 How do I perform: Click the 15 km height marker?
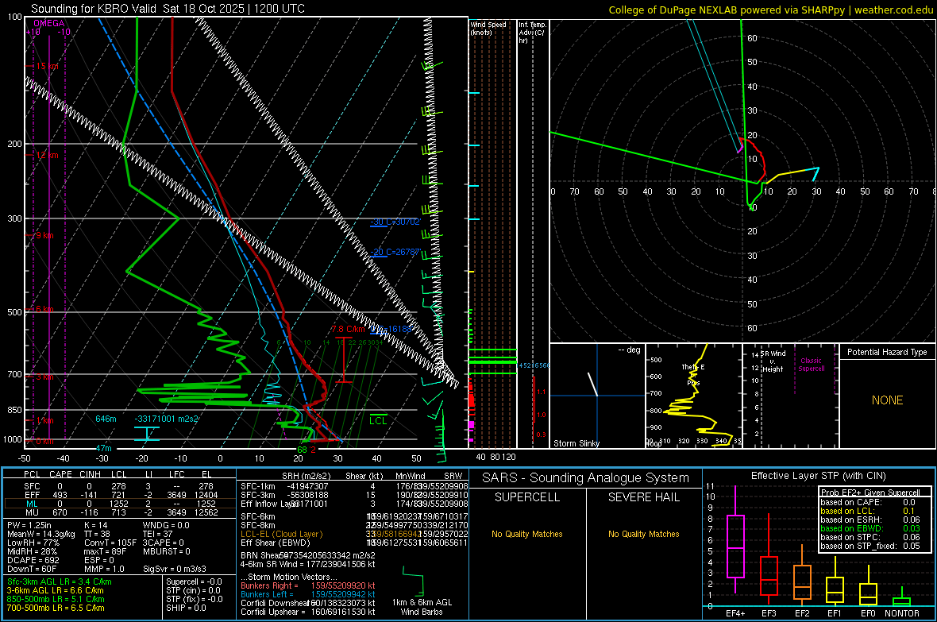[47, 67]
